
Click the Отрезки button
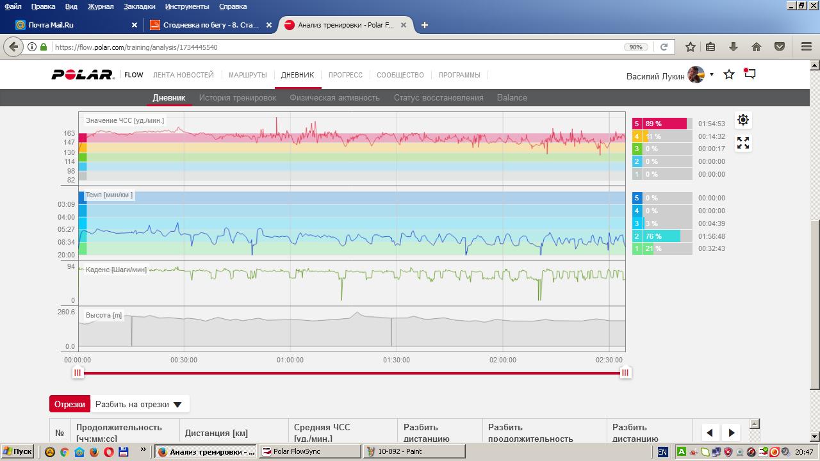(x=70, y=404)
